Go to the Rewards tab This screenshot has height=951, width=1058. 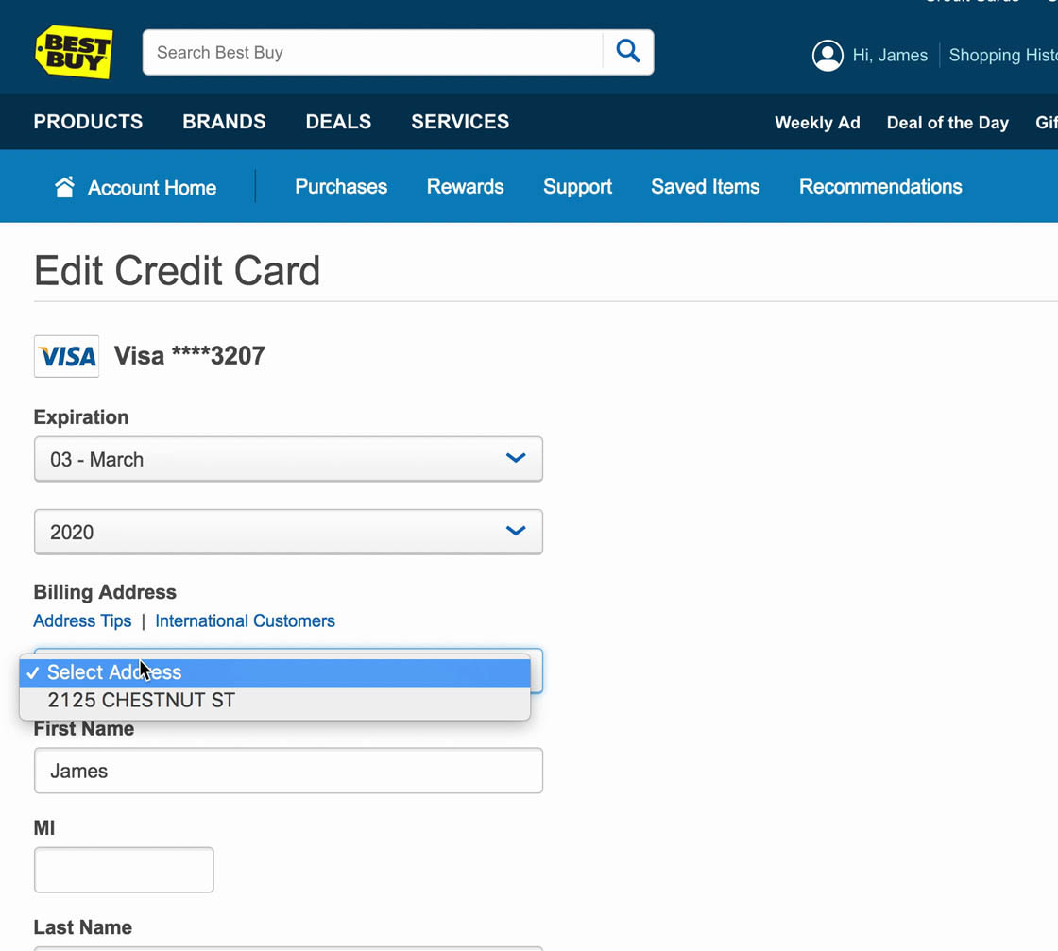point(465,187)
